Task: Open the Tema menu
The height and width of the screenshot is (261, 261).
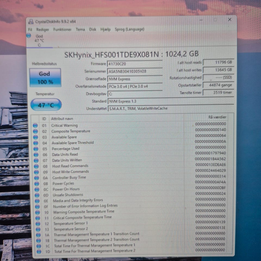Action: [x=80, y=30]
